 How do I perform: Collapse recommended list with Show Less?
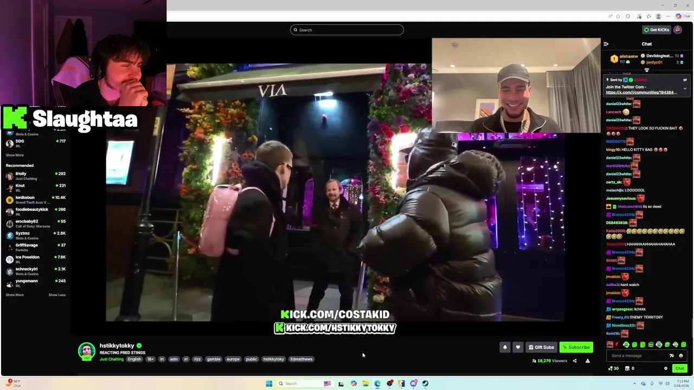[x=57, y=295]
